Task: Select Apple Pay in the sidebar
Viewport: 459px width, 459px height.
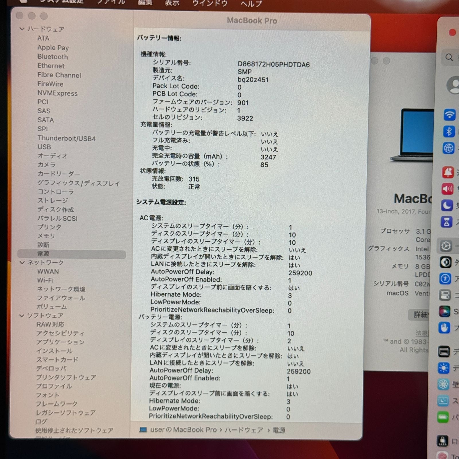Action: pyautogui.click(x=53, y=48)
